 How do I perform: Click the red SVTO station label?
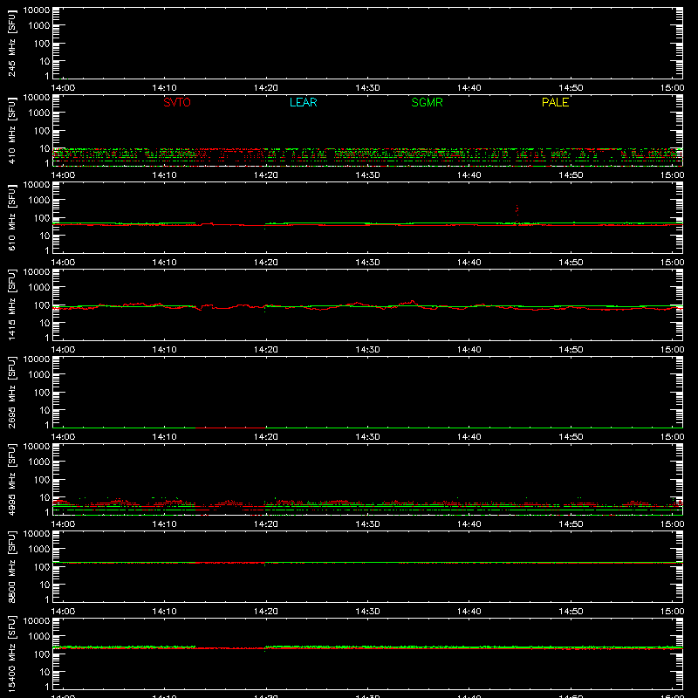pyautogui.click(x=177, y=102)
